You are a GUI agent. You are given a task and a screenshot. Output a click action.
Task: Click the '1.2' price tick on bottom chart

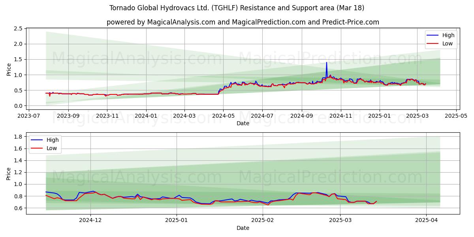click(x=18, y=172)
